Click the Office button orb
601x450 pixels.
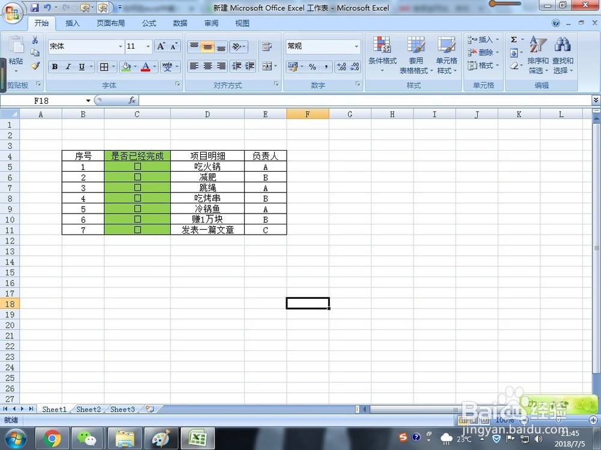[x=12, y=13]
